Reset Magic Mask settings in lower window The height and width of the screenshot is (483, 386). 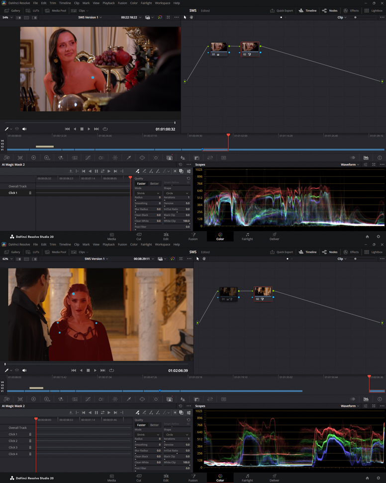(189, 420)
